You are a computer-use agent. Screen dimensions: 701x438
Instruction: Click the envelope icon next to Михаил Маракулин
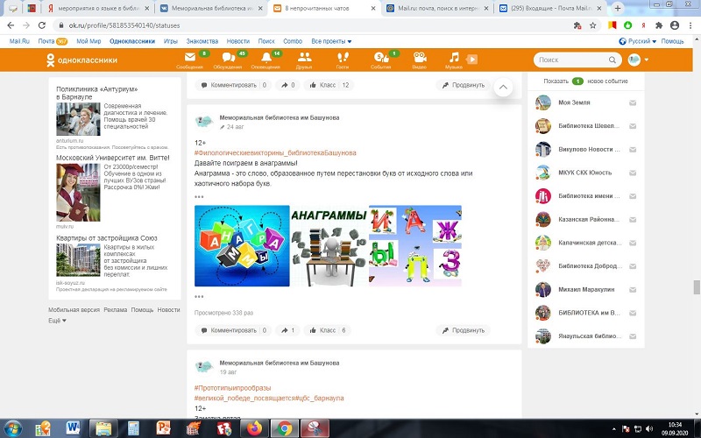pyautogui.click(x=633, y=290)
